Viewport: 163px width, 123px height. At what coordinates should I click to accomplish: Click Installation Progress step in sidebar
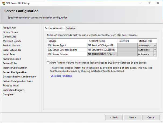13,90
